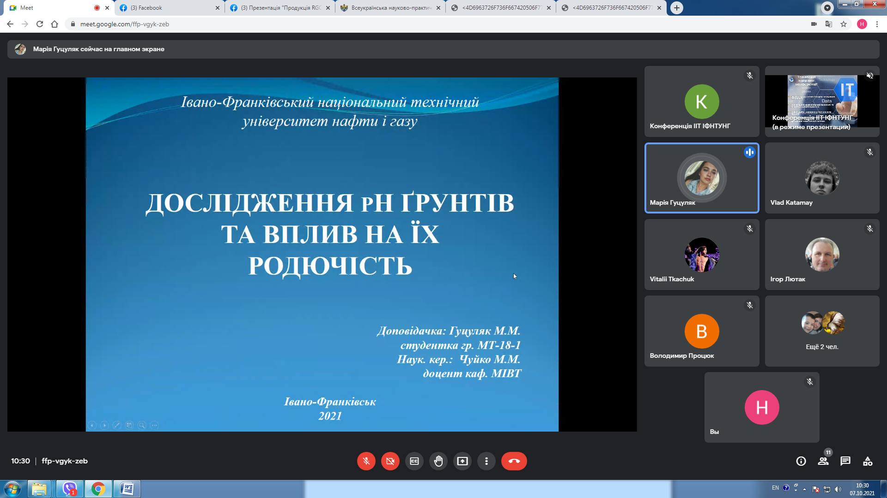
Task: Switch to Всеукраїнська науково-практична tab
Action: pos(390,8)
